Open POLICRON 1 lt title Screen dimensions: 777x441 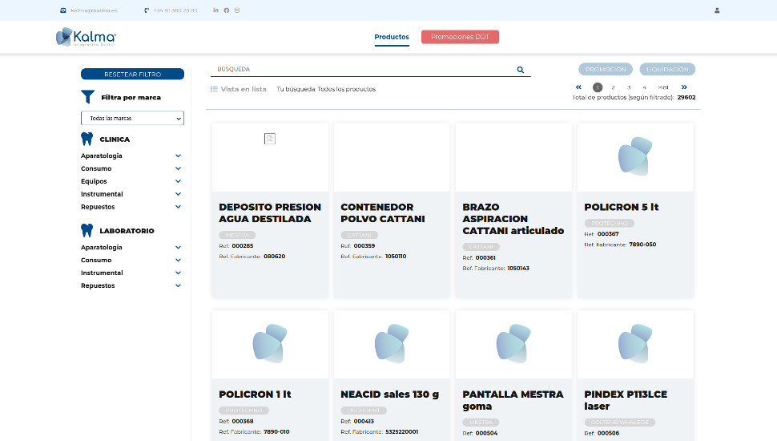click(256, 394)
